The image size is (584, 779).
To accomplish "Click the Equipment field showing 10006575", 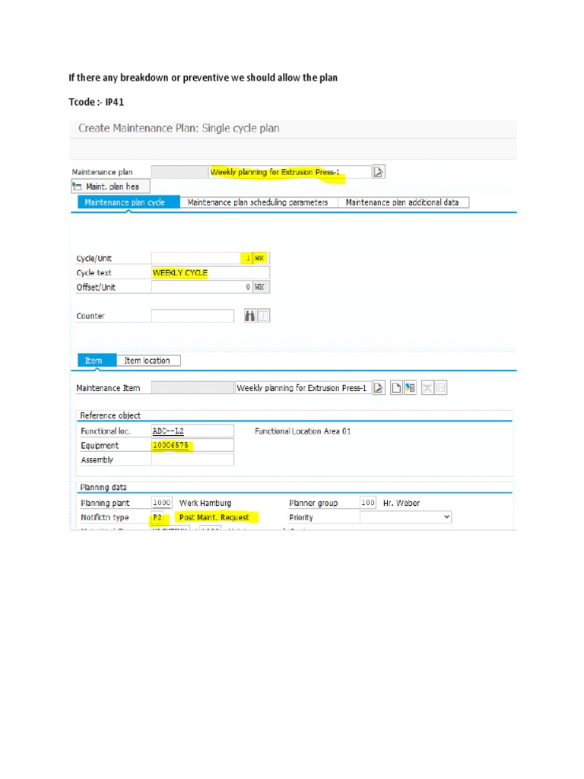I will pyautogui.click(x=192, y=445).
